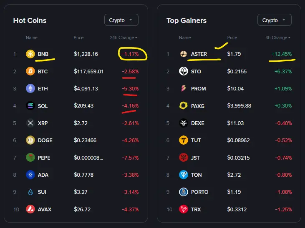Click the ASTER coin logo icon
The image size is (305, 228).
[x=184, y=54]
